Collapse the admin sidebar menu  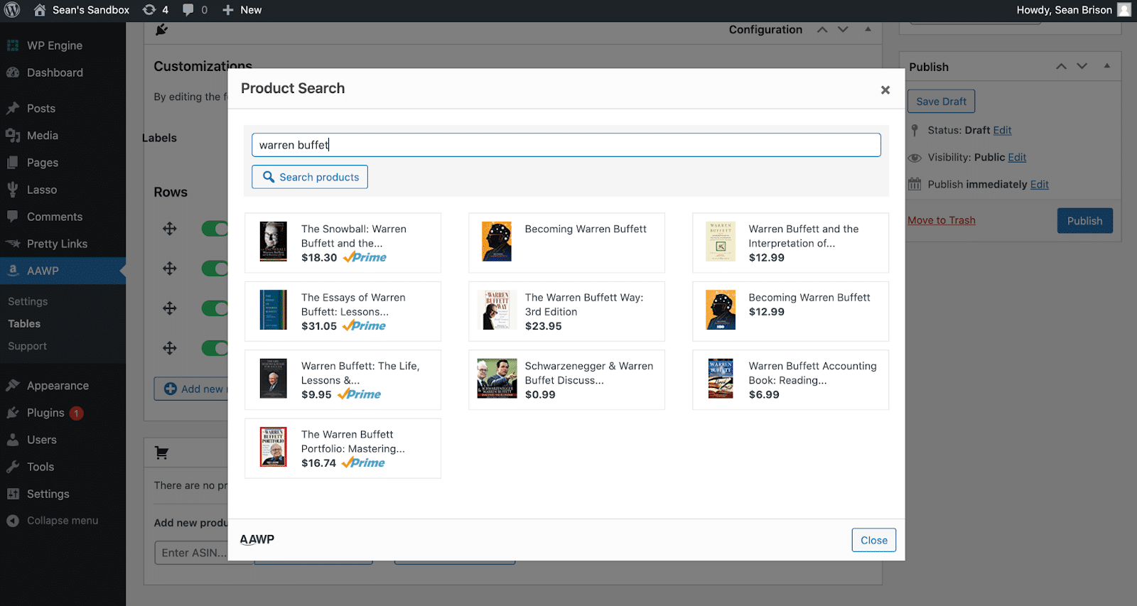click(x=63, y=521)
